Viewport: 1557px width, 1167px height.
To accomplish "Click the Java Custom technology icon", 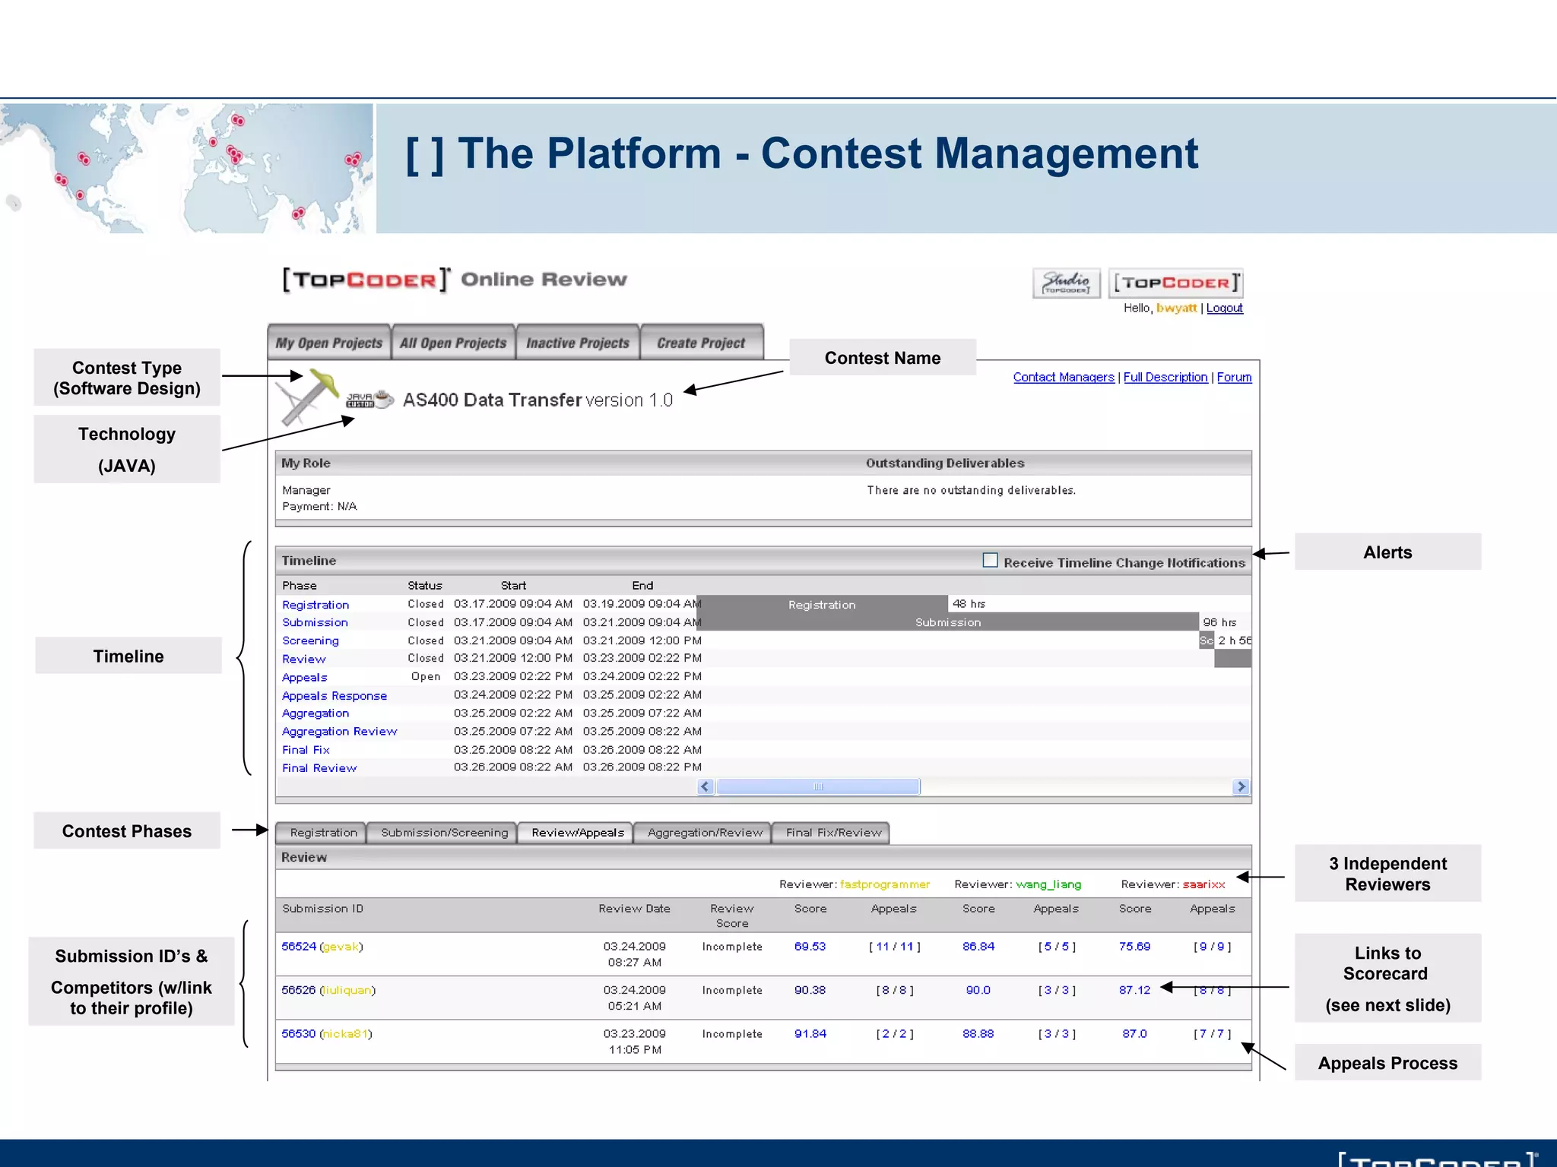I will (x=369, y=400).
